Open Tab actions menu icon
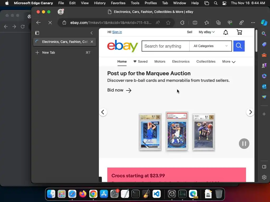This screenshot has width=270, height=202. [x=37, y=33]
